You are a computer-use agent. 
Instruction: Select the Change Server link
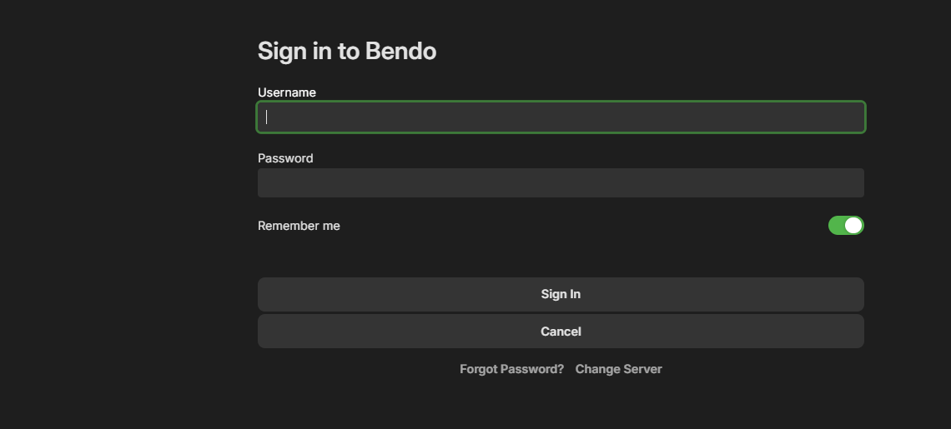coord(618,369)
